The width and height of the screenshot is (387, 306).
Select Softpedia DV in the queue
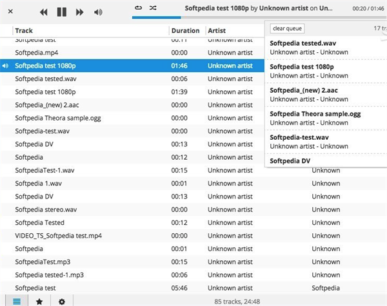pos(326,161)
